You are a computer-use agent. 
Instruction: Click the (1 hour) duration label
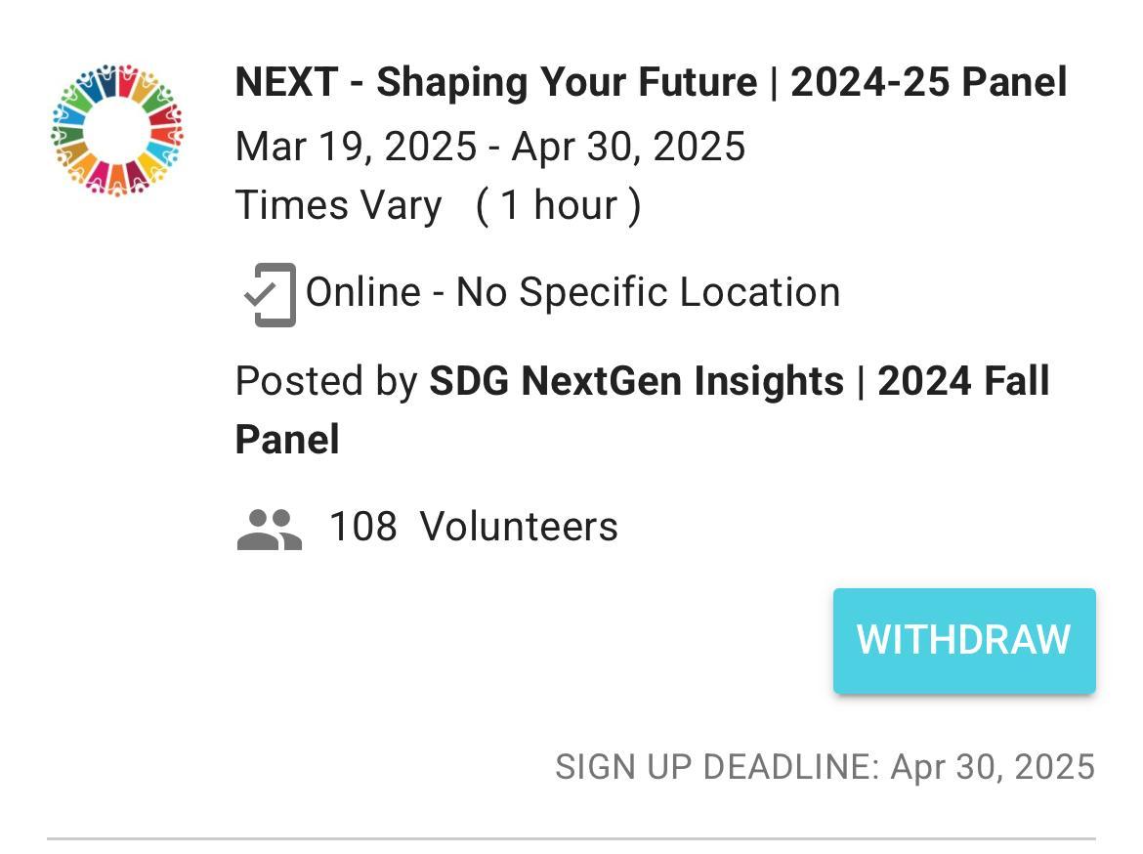click(x=558, y=206)
